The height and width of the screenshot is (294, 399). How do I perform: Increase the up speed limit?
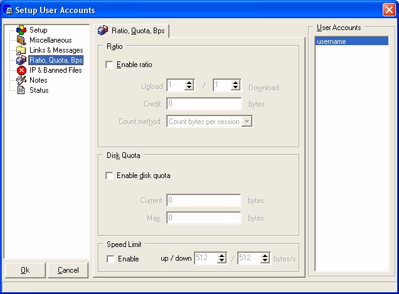coord(222,256)
